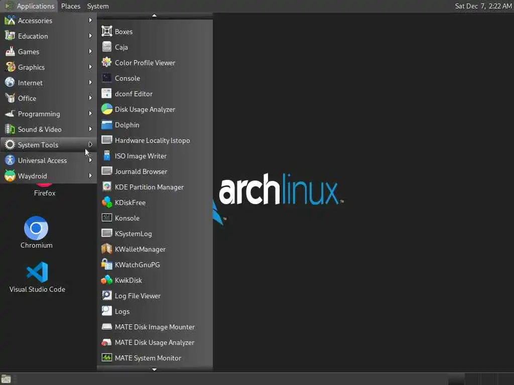The width and height of the screenshot is (514, 385).
Task: Launch Console terminal icon
Action: pos(107,78)
